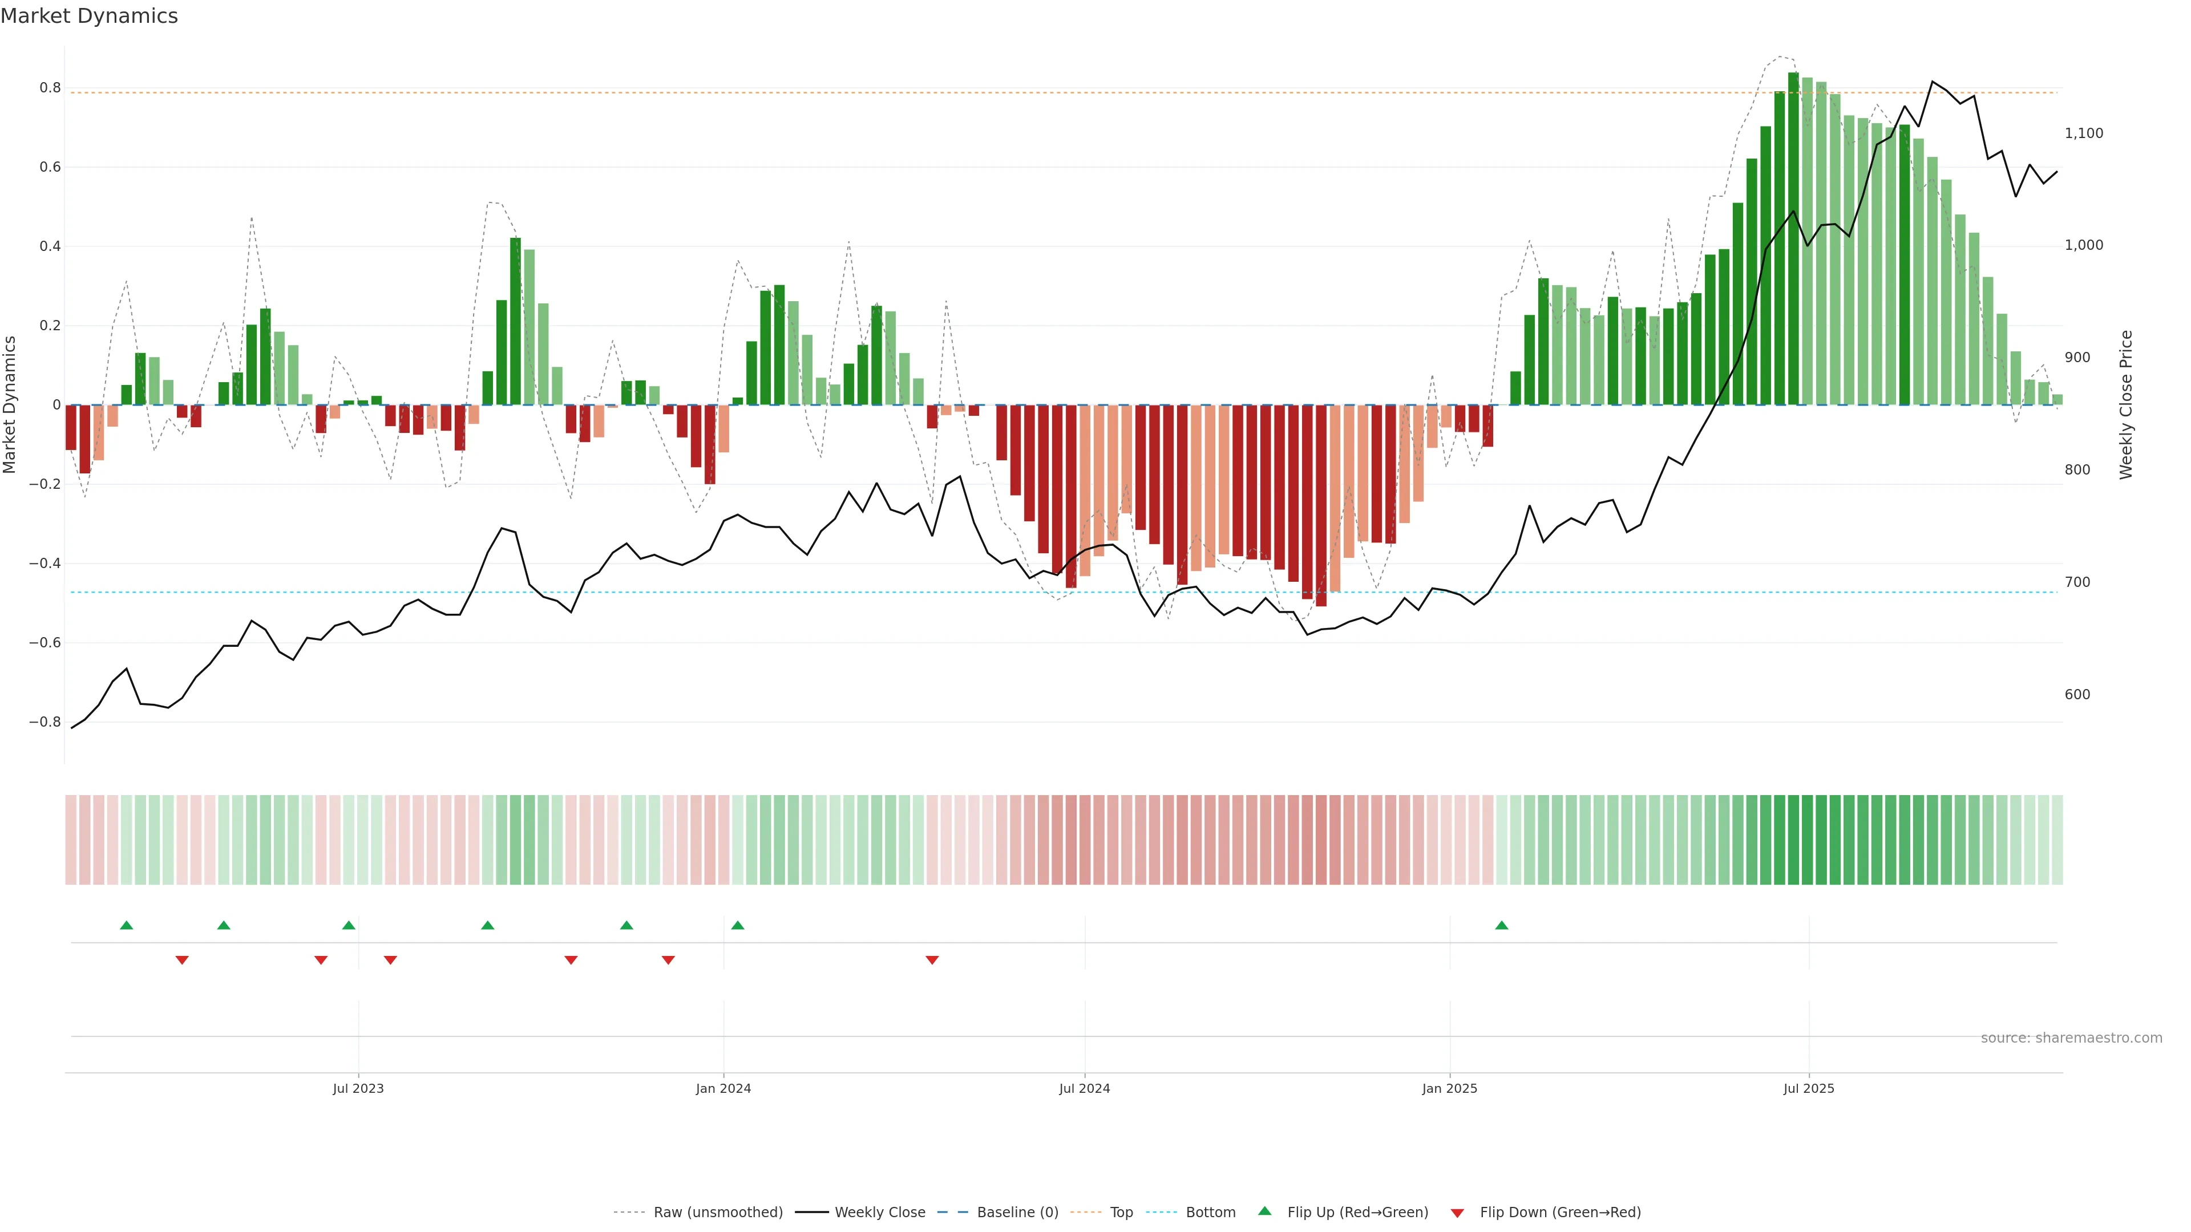The height and width of the screenshot is (1232, 2191).
Task: Click the source: sharemaestro.com text
Action: pyautogui.click(x=2071, y=1038)
